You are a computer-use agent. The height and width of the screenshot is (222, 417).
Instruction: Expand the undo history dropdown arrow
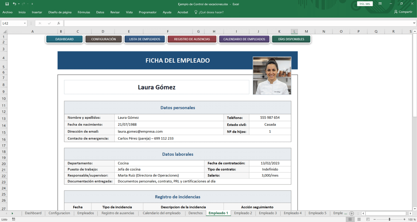pos(19,4)
